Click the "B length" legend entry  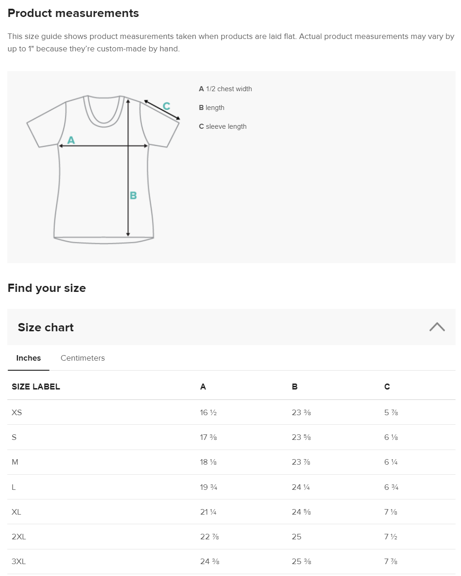coord(212,108)
